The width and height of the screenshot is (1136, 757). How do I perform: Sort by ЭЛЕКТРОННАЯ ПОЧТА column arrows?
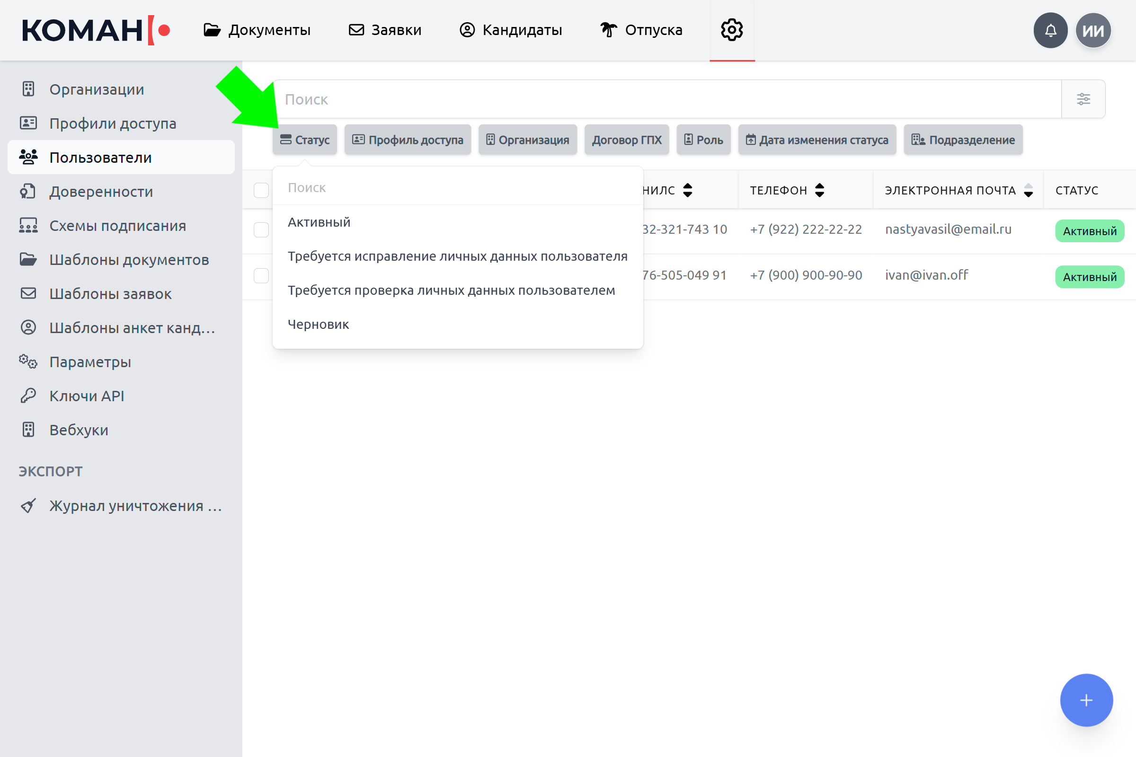[x=1028, y=190]
